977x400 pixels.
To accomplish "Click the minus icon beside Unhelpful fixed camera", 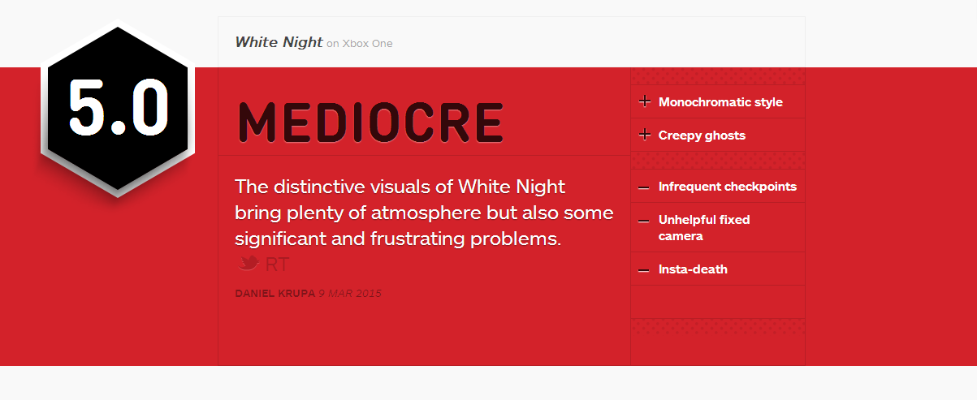I will click(644, 221).
